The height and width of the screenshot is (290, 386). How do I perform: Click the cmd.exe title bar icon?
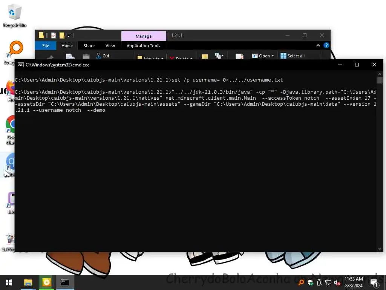(x=21, y=65)
